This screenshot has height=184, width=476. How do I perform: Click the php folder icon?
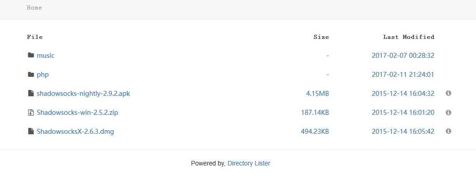tap(31, 75)
